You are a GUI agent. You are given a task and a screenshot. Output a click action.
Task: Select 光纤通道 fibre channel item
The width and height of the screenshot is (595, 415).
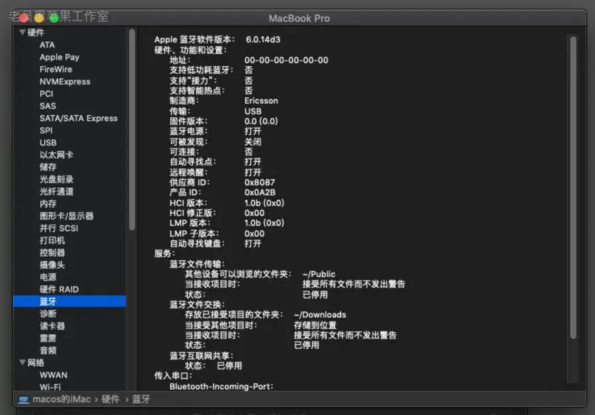(x=56, y=191)
